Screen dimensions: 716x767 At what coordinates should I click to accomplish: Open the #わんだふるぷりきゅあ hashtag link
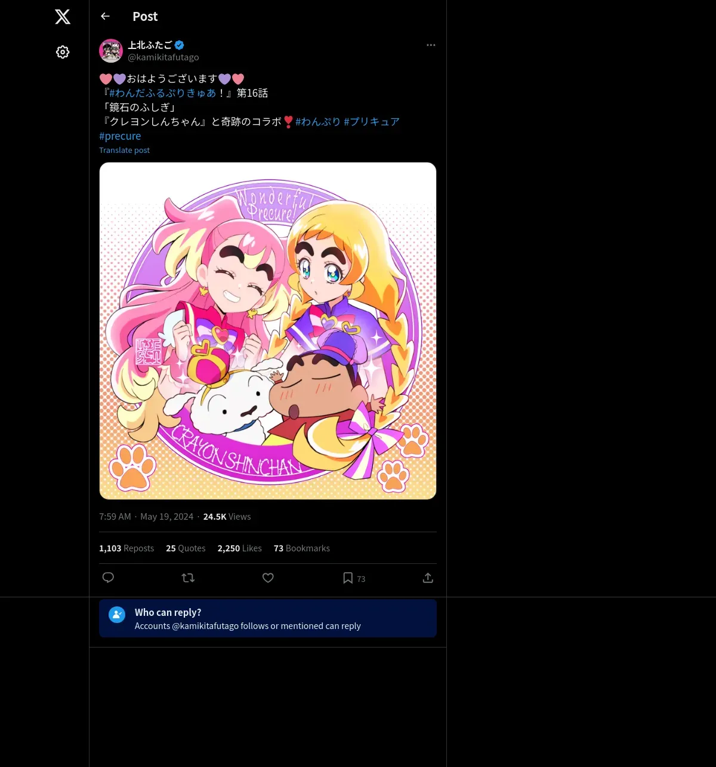tap(163, 93)
